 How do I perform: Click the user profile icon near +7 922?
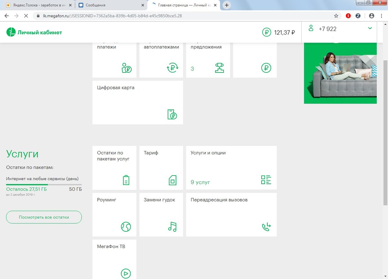(311, 28)
